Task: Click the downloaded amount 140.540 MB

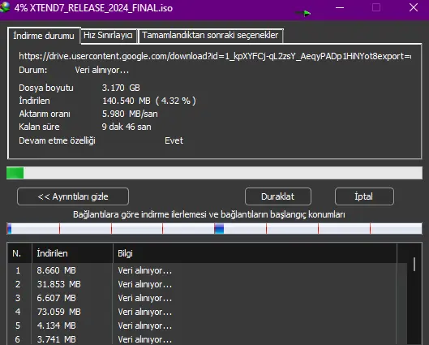Action: point(127,101)
